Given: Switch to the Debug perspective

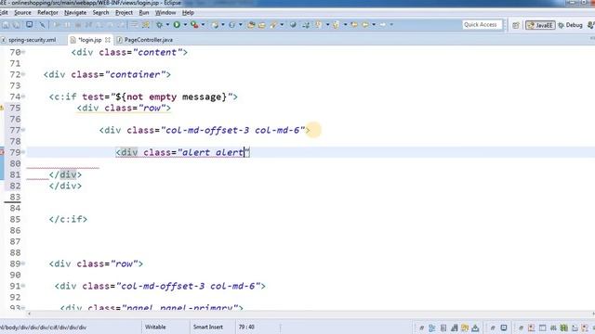Looking at the screenshot, I should point(570,25).
